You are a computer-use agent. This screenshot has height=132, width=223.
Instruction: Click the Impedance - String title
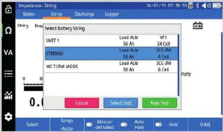click(x=38, y=6)
